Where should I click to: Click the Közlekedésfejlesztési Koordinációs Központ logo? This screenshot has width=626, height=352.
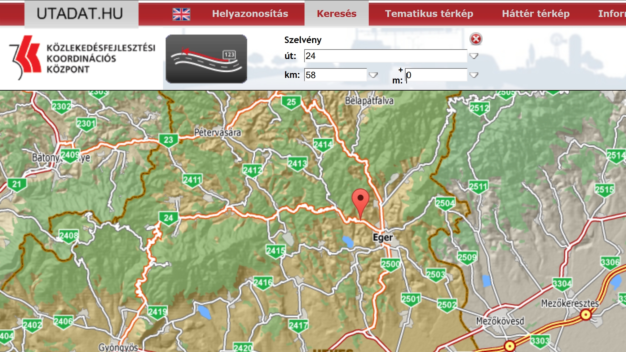(x=82, y=58)
